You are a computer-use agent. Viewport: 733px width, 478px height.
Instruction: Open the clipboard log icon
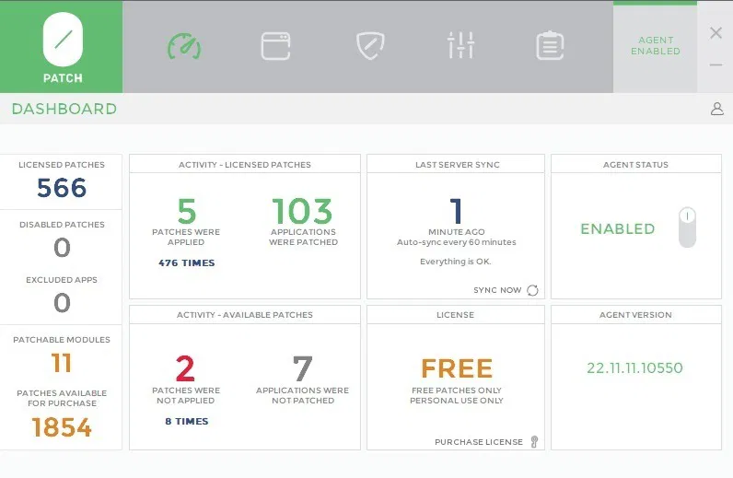(550, 46)
